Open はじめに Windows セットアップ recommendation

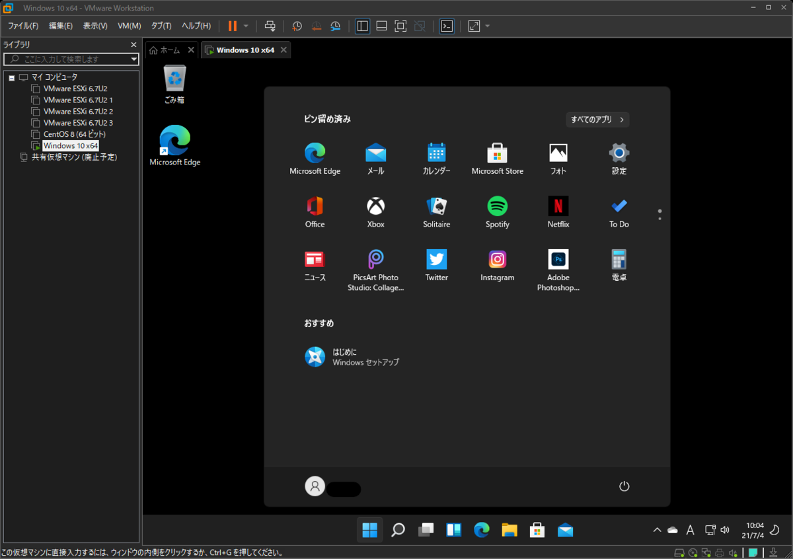tap(352, 357)
